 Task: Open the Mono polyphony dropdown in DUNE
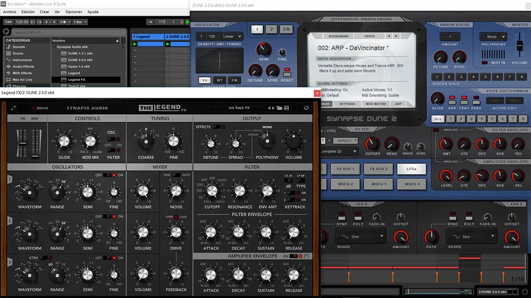tap(493, 37)
